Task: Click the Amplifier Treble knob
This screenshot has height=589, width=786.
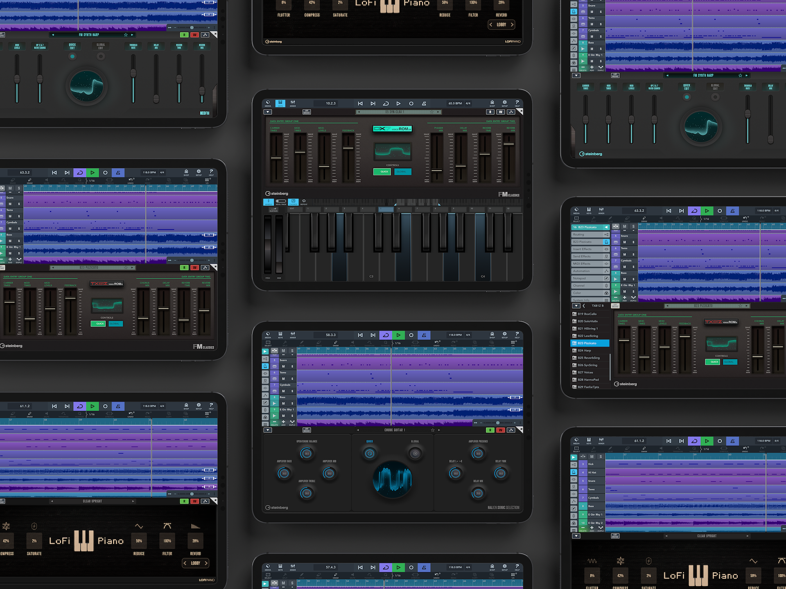Action: (x=307, y=493)
